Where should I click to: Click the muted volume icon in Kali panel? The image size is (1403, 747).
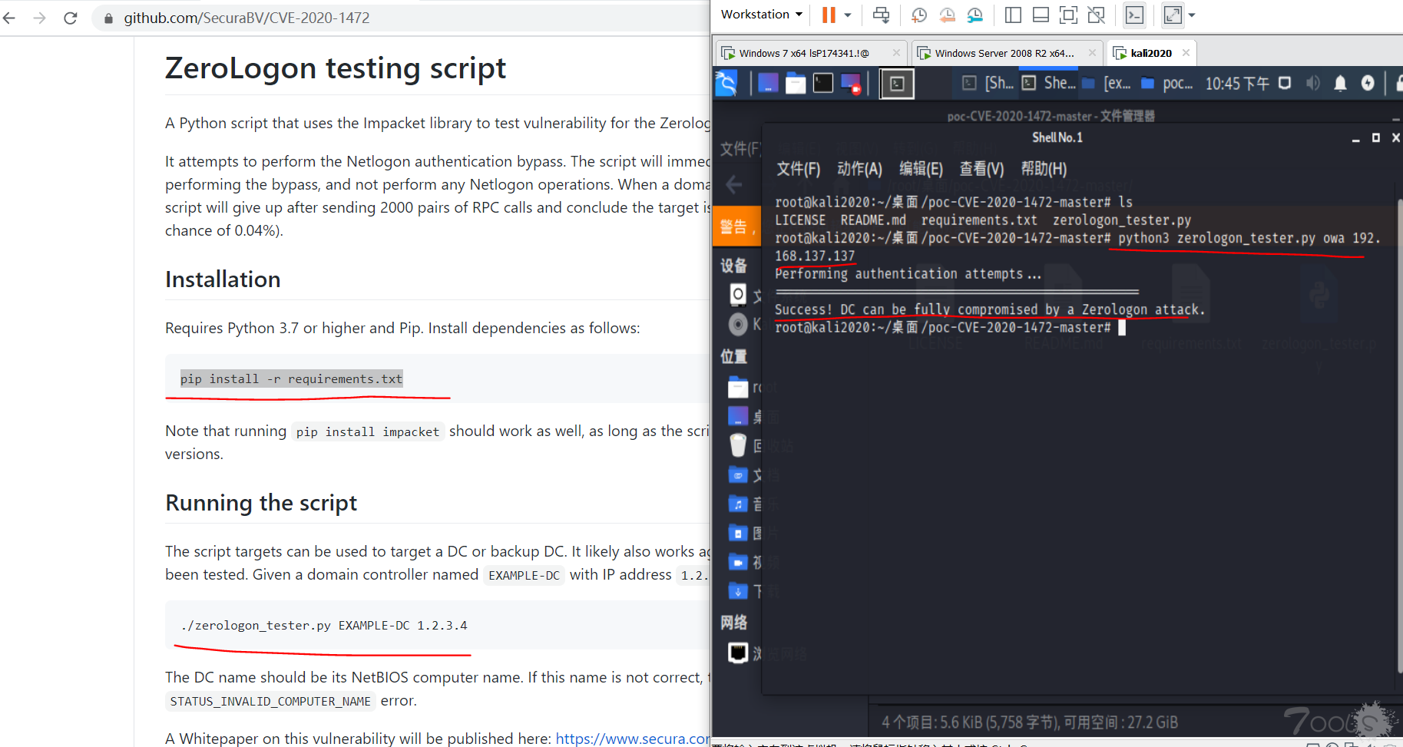pos(1313,83)
